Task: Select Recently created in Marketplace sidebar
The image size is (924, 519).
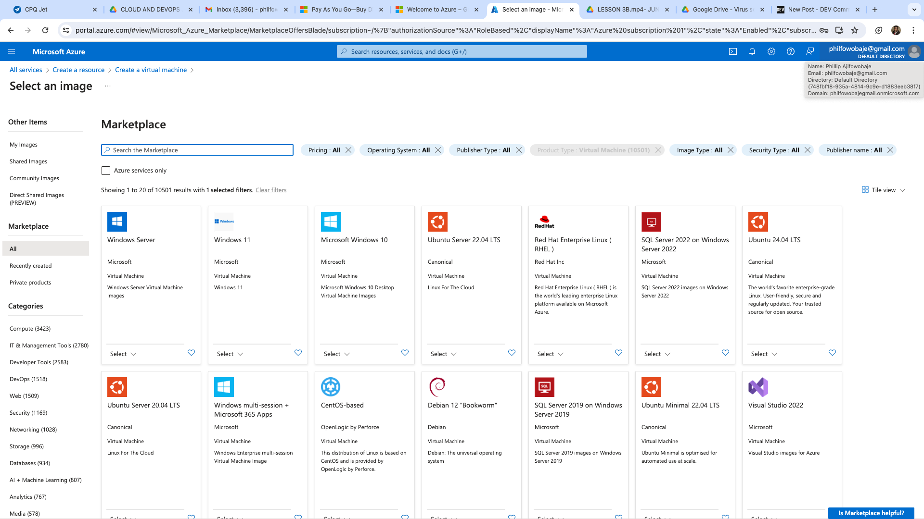Action: 31,266
